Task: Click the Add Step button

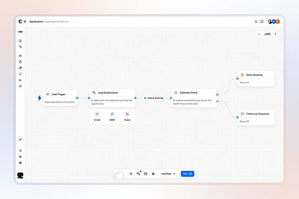Action: 168,174
